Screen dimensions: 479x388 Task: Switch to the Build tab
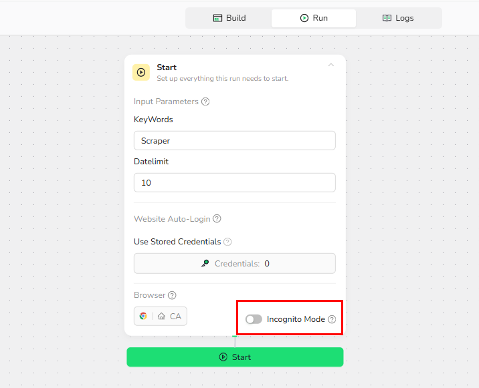click(229, 18)
